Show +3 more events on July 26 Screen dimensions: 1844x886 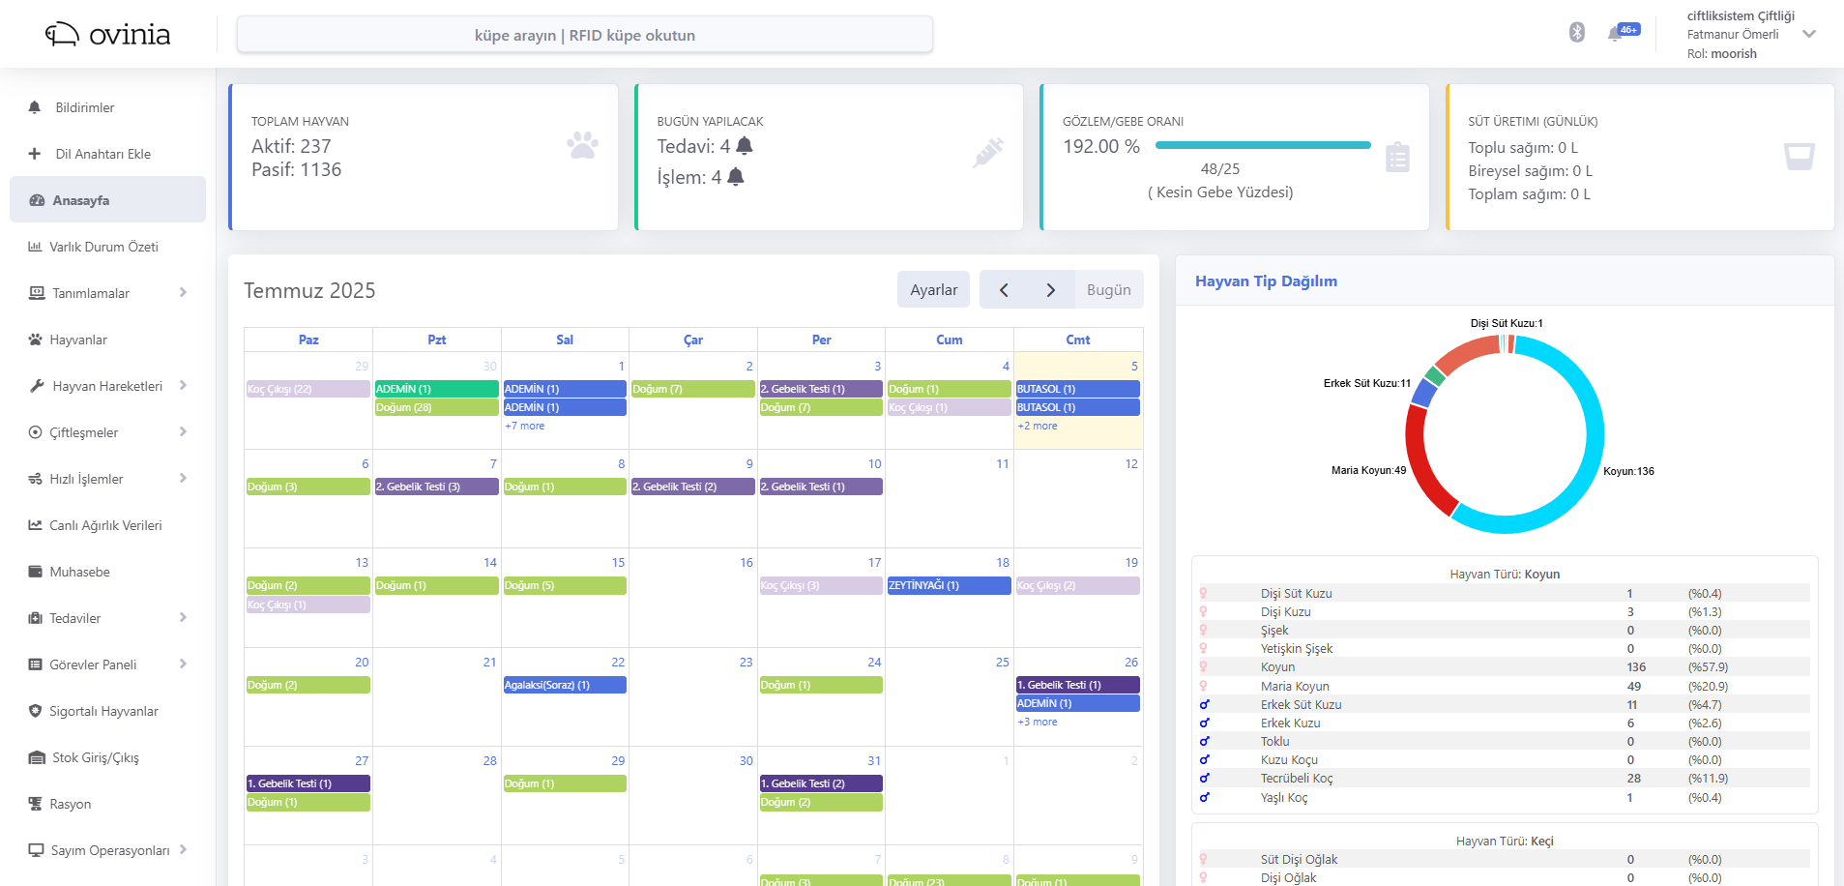[1037, 722]
